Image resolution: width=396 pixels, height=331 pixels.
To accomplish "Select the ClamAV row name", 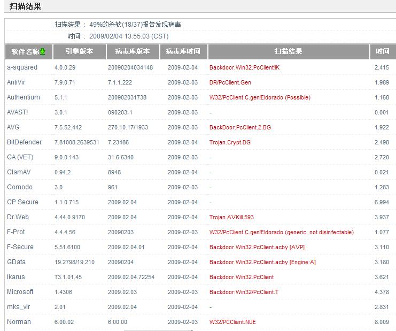I will (19, 172).
